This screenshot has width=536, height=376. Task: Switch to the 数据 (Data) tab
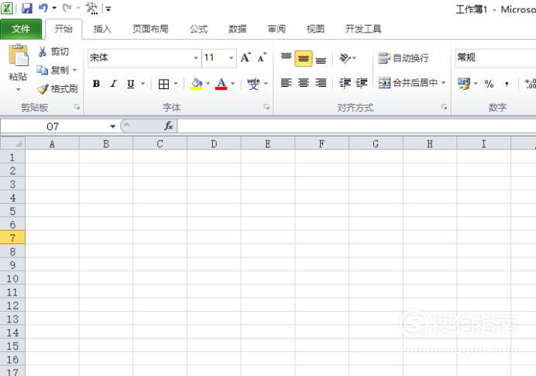point(238,29)
